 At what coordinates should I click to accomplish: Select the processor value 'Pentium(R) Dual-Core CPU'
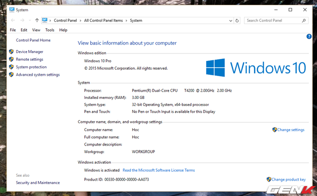155,91
